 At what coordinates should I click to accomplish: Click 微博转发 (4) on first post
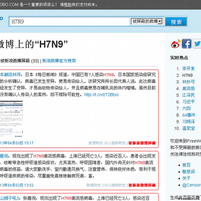pyautogui.click(x=98, y=143)
